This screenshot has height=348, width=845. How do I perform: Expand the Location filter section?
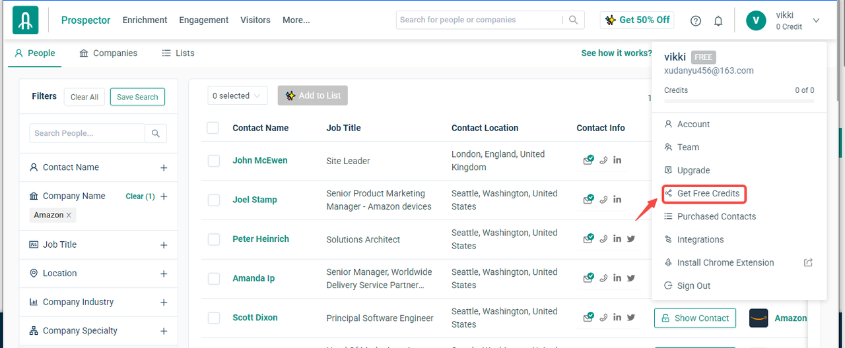tap(164, 274)
